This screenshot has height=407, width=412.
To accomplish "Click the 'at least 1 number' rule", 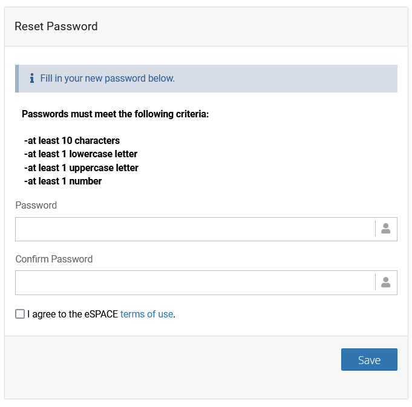I will [x=63, y=181].
